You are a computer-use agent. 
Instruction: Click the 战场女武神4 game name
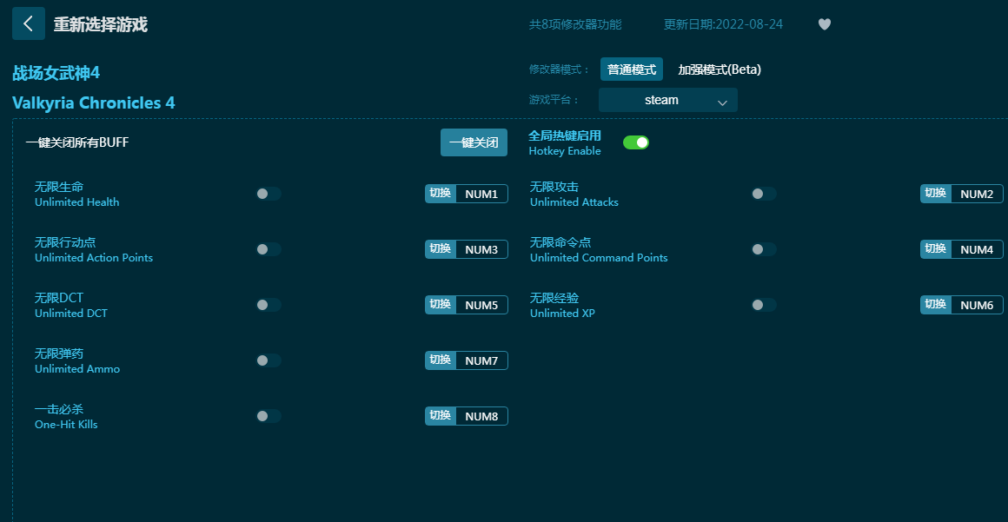(56, 73)
